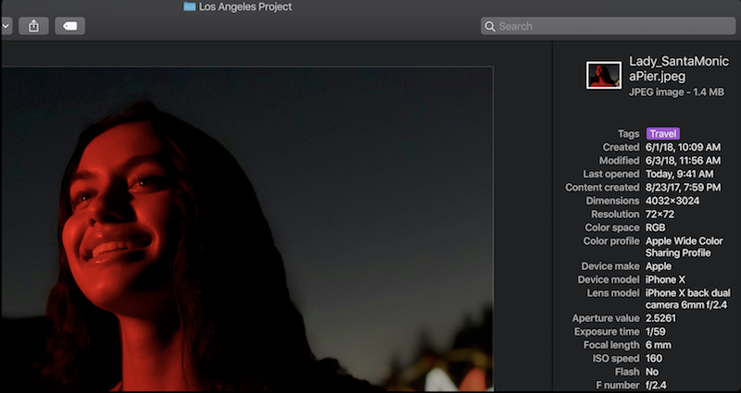Click the Created date 6/1/18, 10:09 AM
Viewport: 741px width, 393px height.
point(682,147)
